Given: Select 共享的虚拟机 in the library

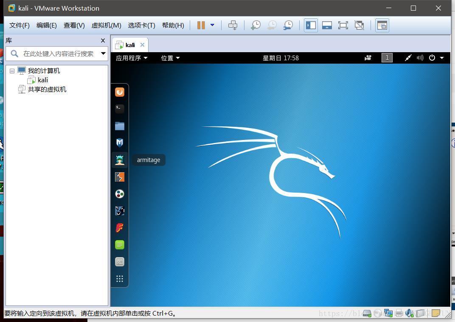Looking at the screenshot, I should pos(47,90).
